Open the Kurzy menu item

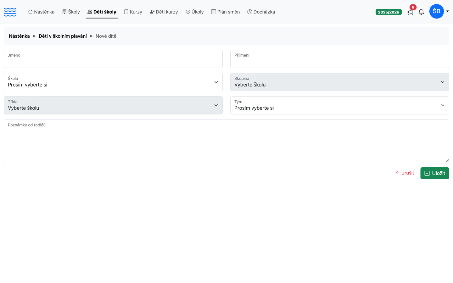(133, 12)
